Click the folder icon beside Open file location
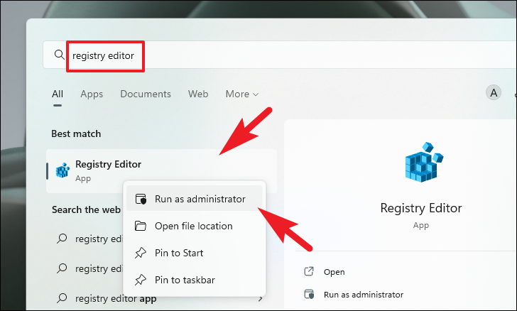The height and width of the screenshot is (311, 517). pyautogui.click(x=141, y=226)
